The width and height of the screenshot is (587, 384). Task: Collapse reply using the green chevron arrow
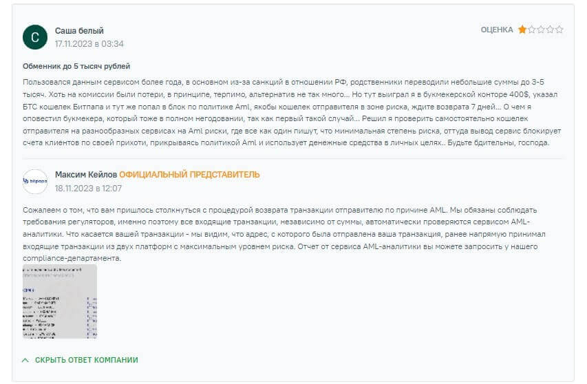[25, 360]
